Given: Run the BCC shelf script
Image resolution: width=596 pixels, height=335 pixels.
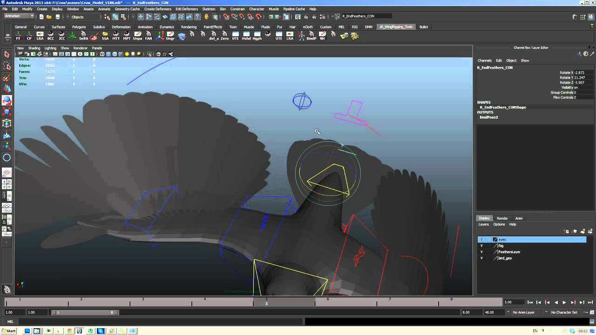Looking at the screenshot, I should (x=50, y=36).
